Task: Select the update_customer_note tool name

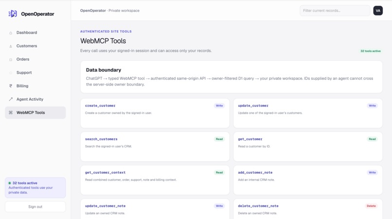Action: pyautogui.click(x=105, y=206)
